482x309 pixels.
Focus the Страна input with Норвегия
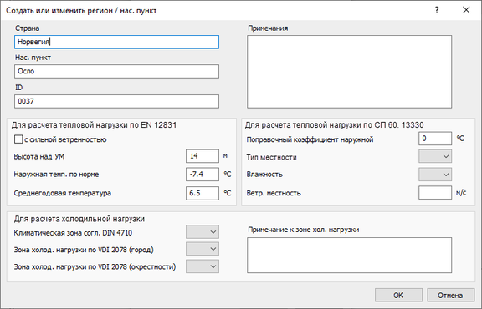(116, 42)
